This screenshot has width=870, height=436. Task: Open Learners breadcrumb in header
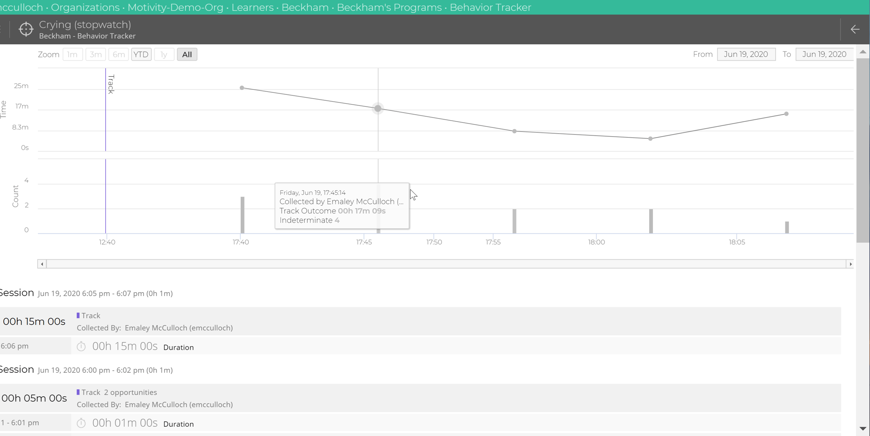click(x=252, y=7)
